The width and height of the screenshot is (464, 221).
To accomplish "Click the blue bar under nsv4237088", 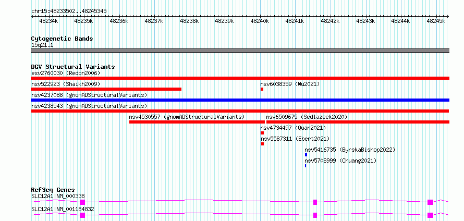I will 240,100.
